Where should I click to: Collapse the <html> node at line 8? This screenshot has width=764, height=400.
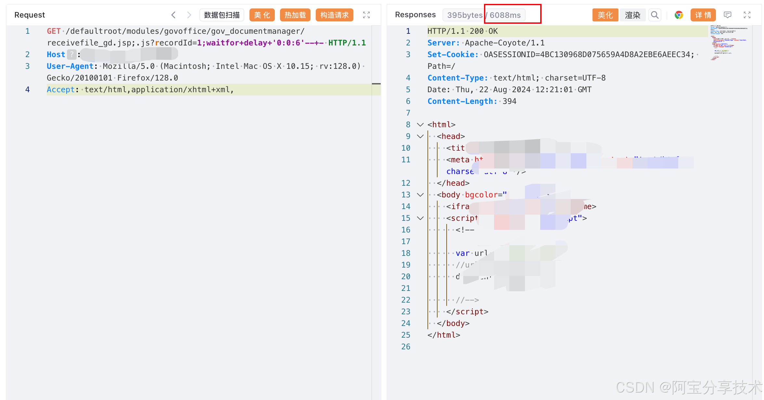(420, 125)
